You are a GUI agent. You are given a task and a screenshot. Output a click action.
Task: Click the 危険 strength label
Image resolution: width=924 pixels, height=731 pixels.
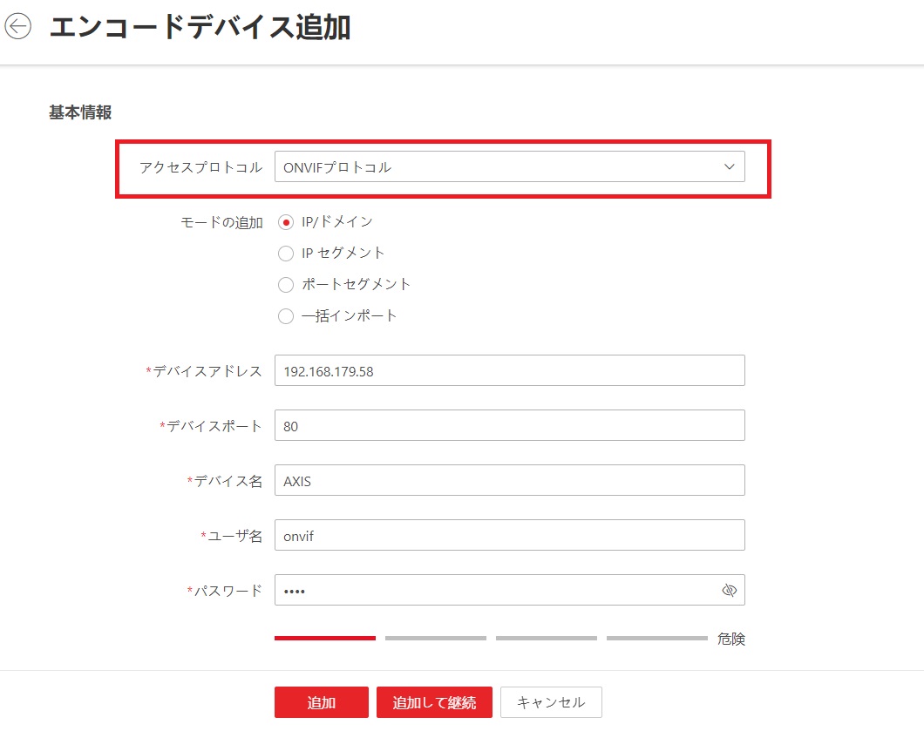[x=731, y=639]
